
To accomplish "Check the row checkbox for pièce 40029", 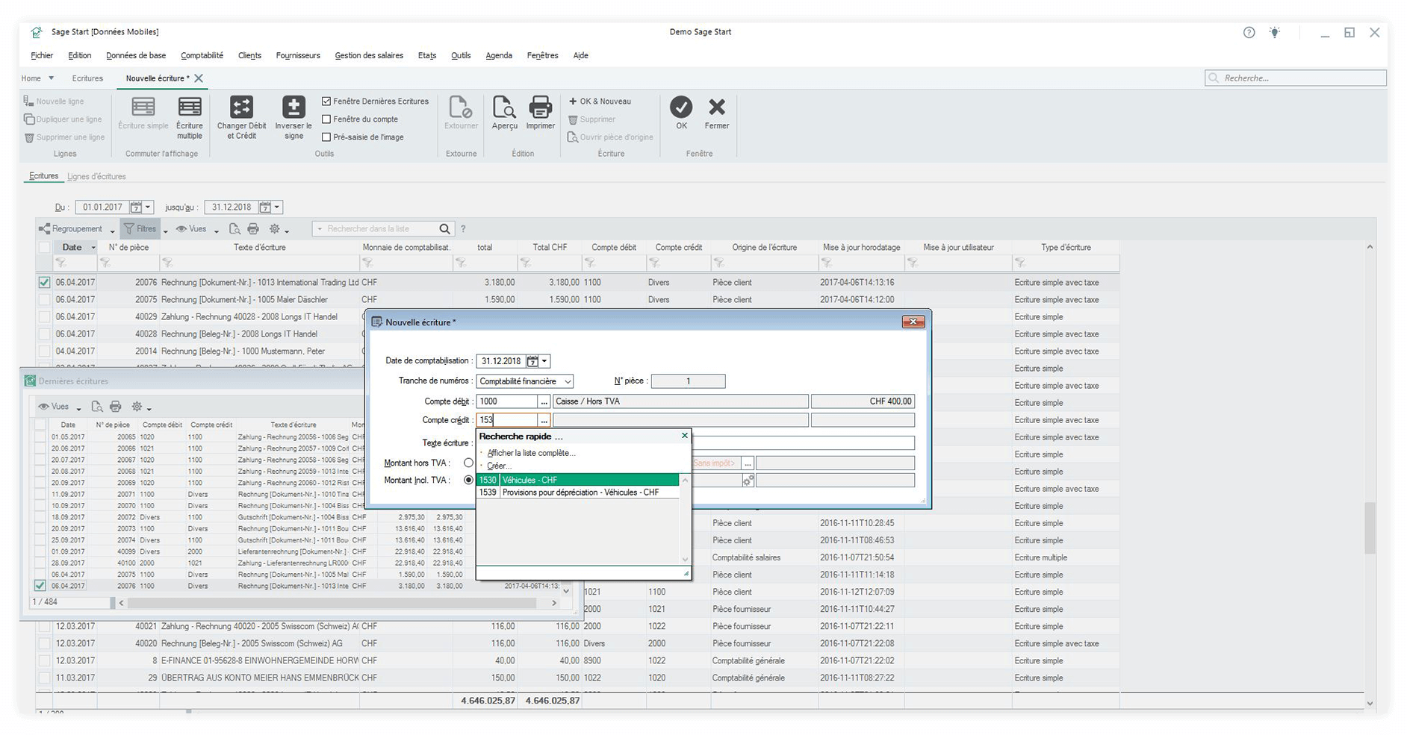I will (44, 317).
